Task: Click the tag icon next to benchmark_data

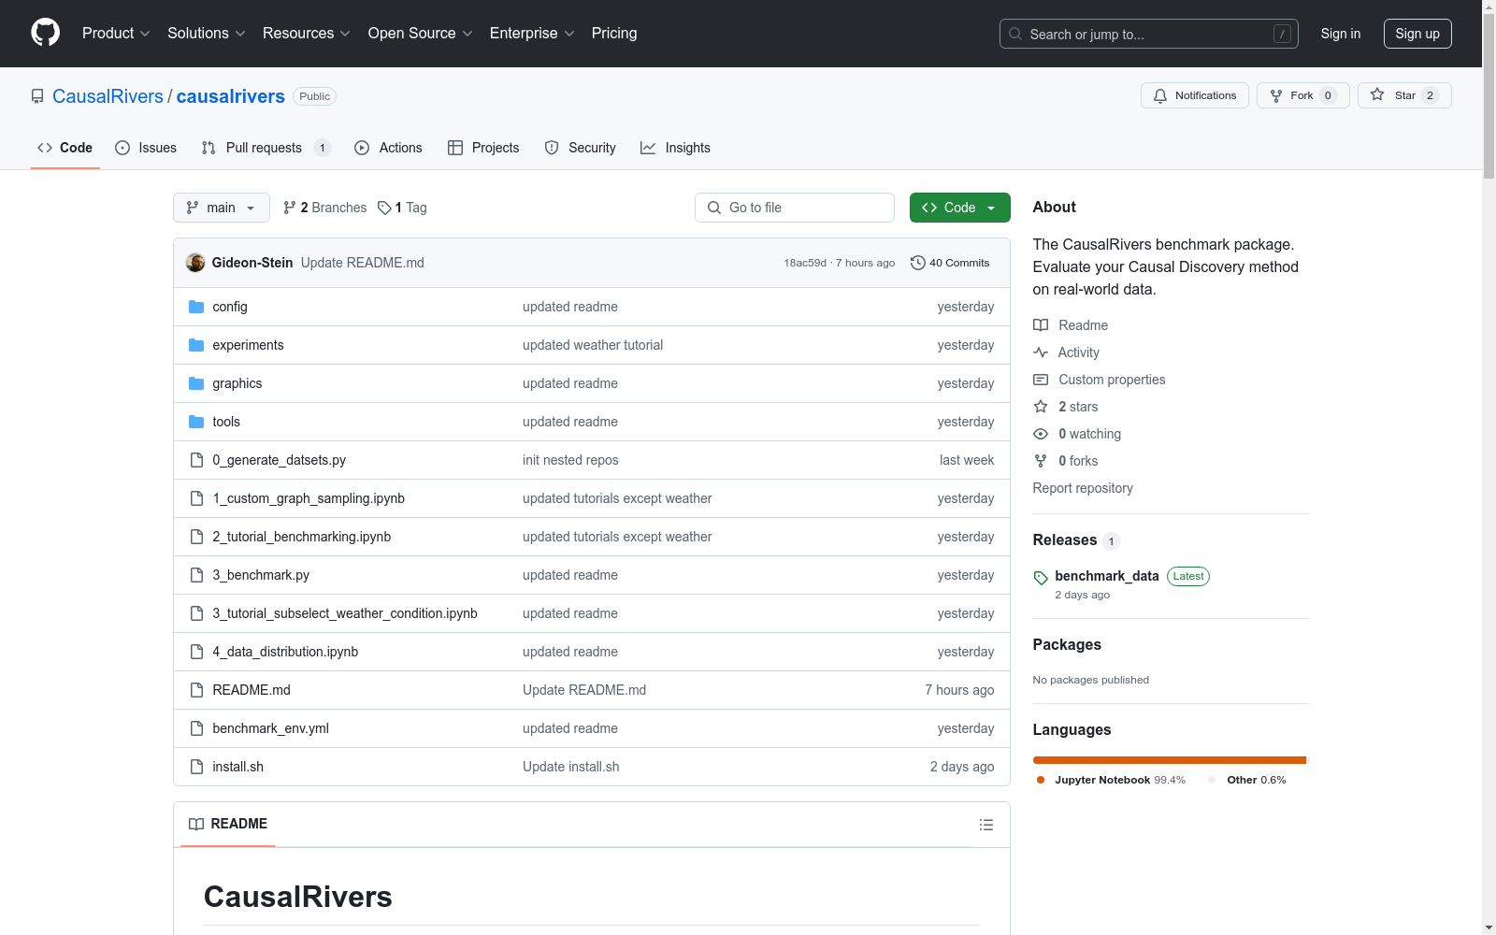Action: pos(1041,578)
